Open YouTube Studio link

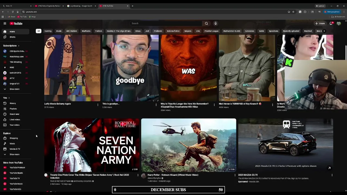pyautogui.click(x=16, y=173)
